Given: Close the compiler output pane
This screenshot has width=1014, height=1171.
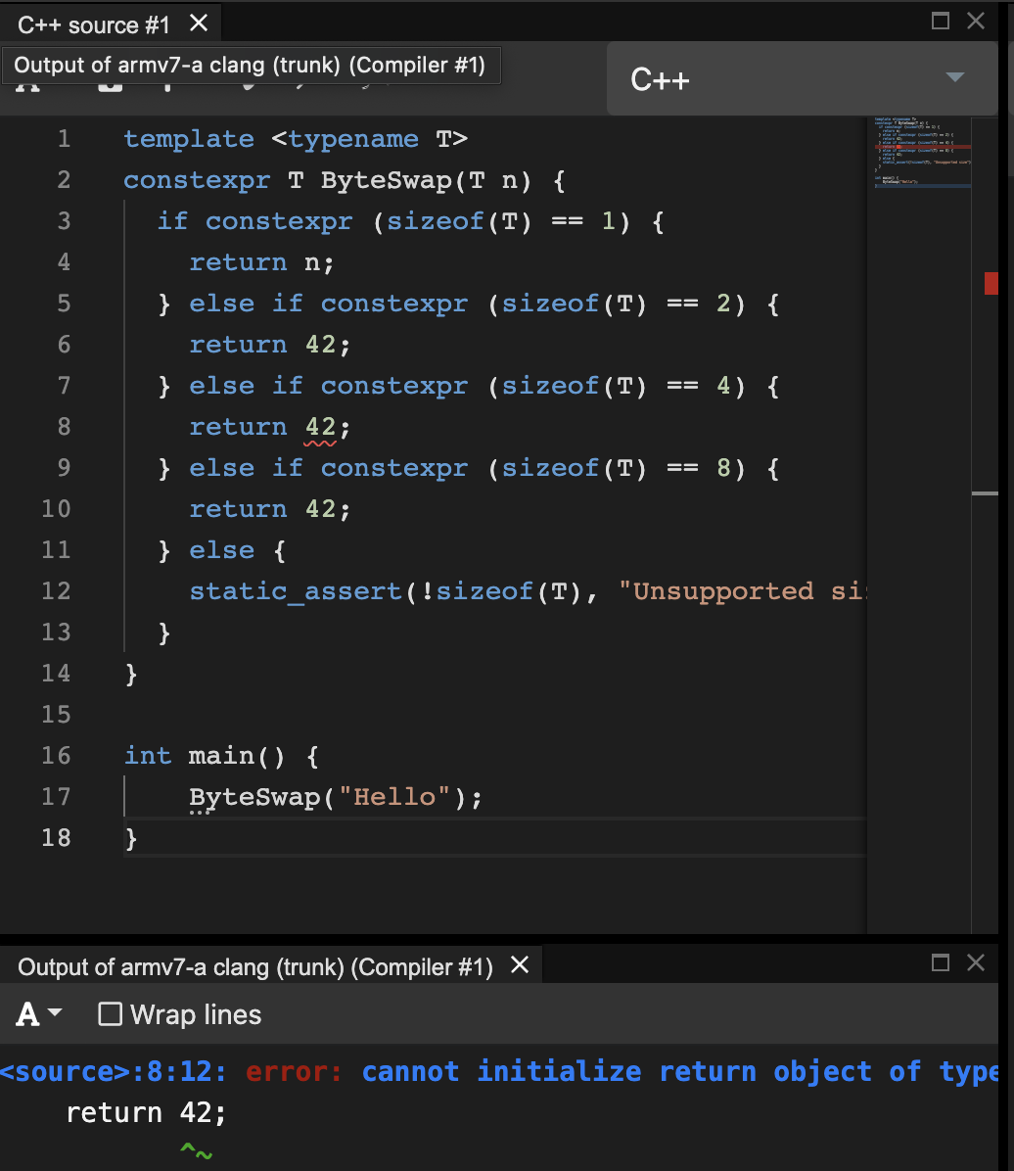Looking at the screenshot, I should tap(976, 962).
